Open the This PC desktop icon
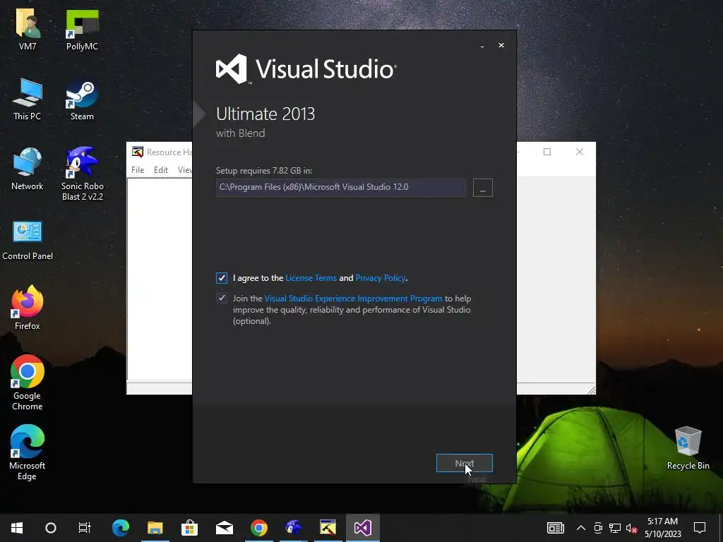Screen dimensions: 723x542 coord(28,99)
